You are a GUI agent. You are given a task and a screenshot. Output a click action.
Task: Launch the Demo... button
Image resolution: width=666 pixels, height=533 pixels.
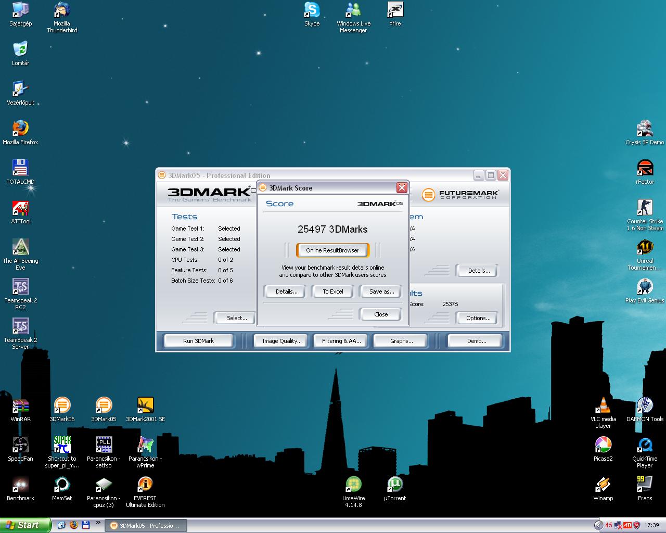coord(477,341)
